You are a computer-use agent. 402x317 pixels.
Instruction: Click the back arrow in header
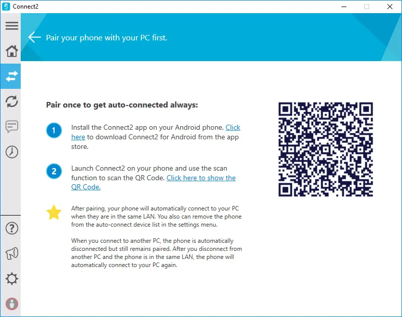[34, 37]
